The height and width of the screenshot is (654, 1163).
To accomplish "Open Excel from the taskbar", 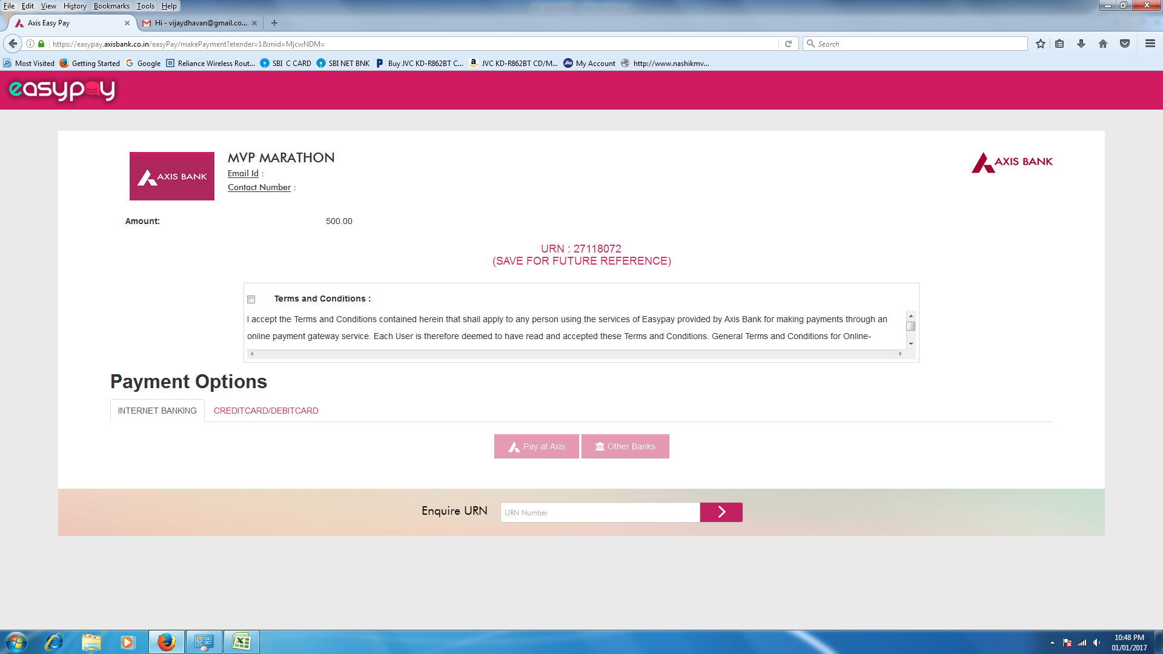I will 241,642.
